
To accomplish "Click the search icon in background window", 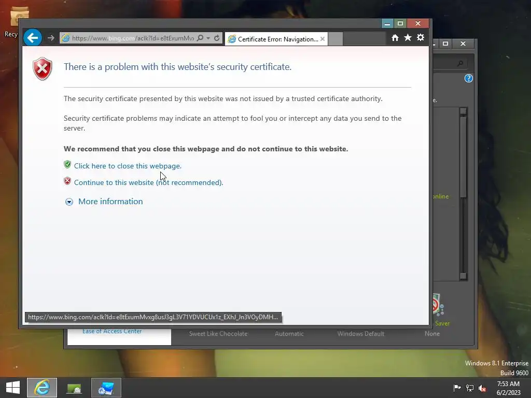I will 460,63.
